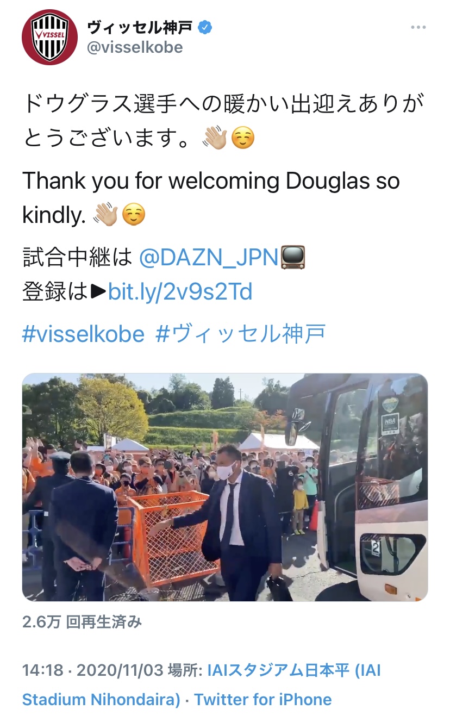The width and height of the screenshot is (450, 722).
Task: Tap the #ヴィッセル神戸 hashtag
Action: [x=241, y=333]
